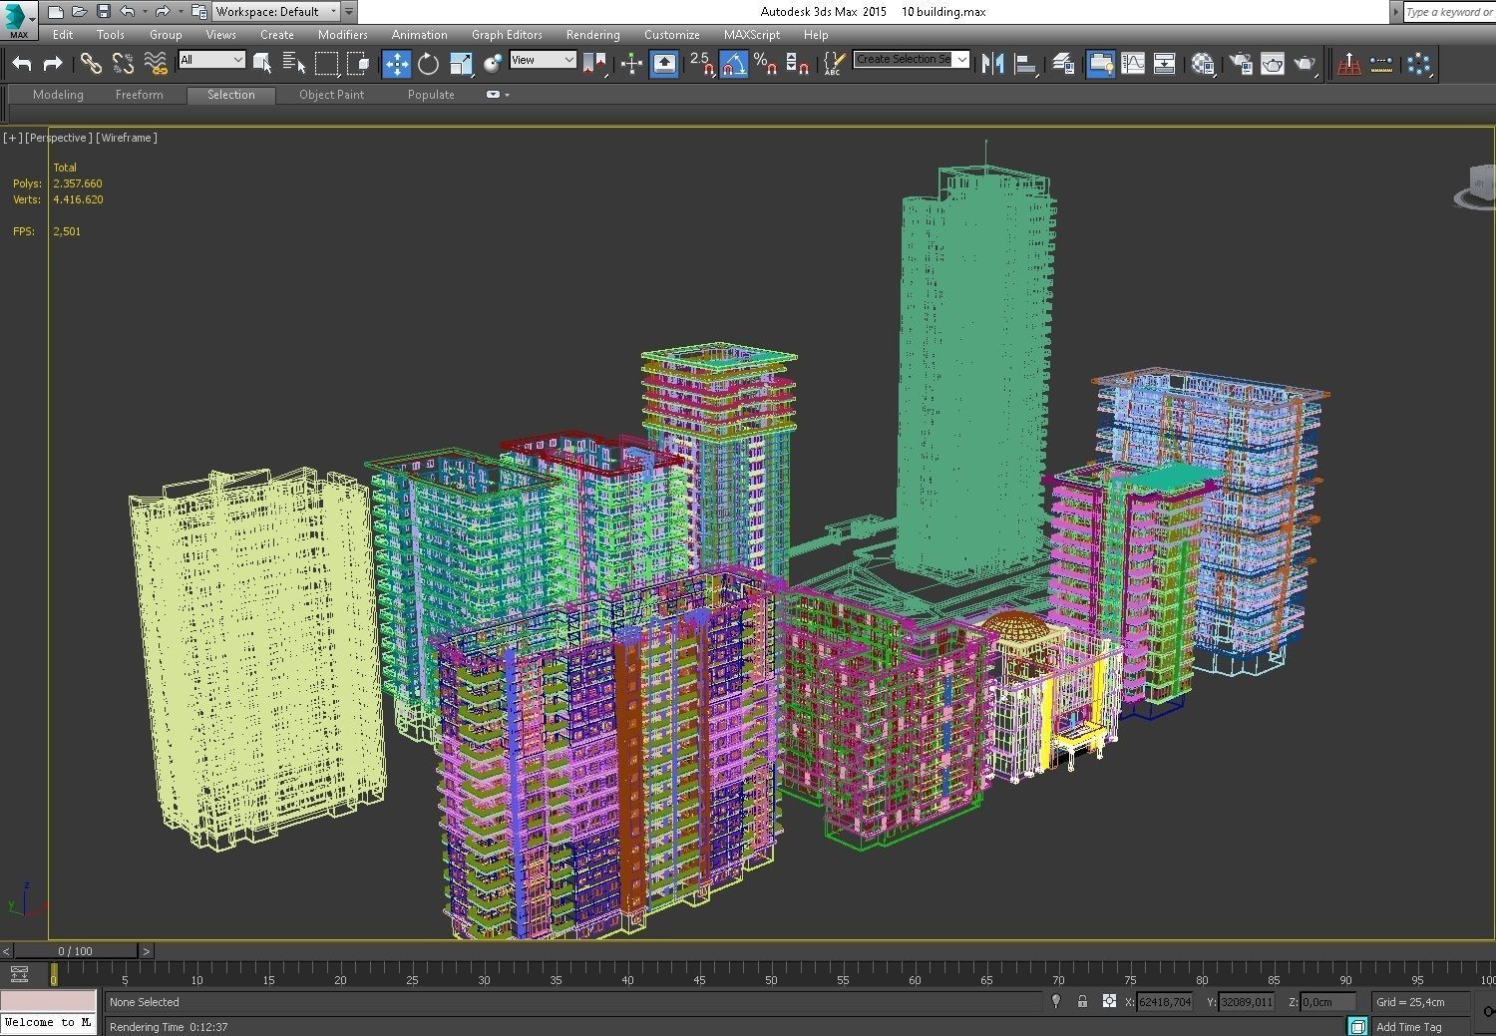Image resolution: width=1496 pixels, height=1036 pixels.
Task: Click the time slider 0 / 100 handle
Action: [x=76, y=951]
